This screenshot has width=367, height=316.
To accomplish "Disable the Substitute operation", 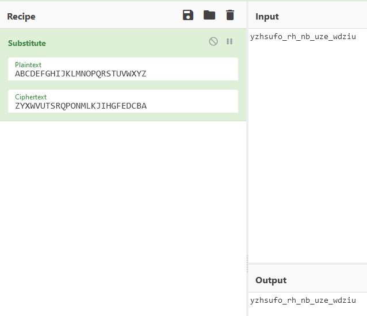I will coord(213,41).
